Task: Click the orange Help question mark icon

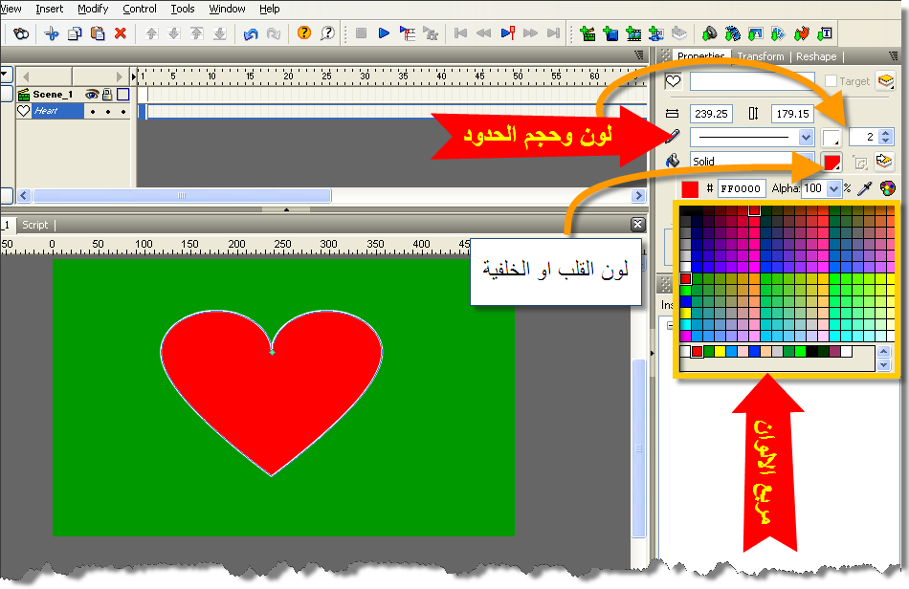Action: click(x=304, y=33)
